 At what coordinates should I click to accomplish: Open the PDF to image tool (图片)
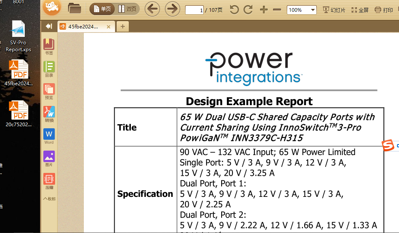(x=49, y=159)
